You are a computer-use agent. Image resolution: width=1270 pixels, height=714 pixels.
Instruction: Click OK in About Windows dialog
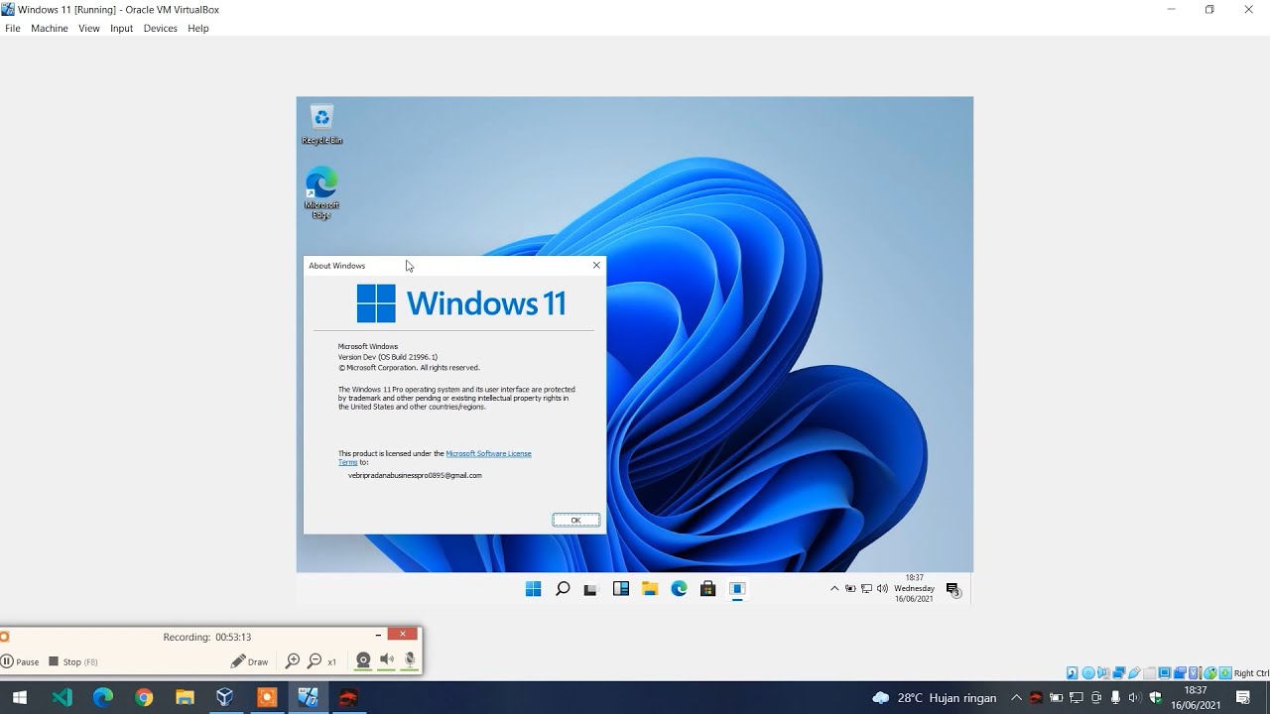pos(575,520)
